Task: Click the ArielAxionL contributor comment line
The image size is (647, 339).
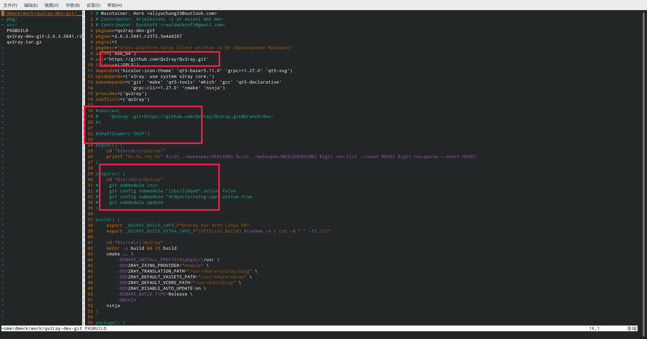Action: tap(159, 19)
